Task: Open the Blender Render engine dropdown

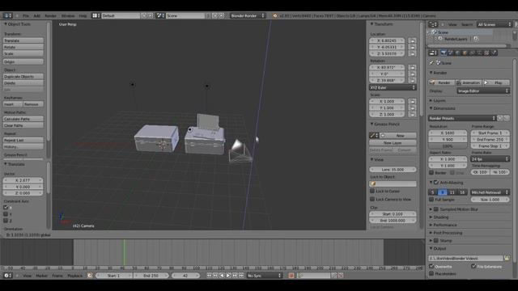Action: tap(248, 15)
